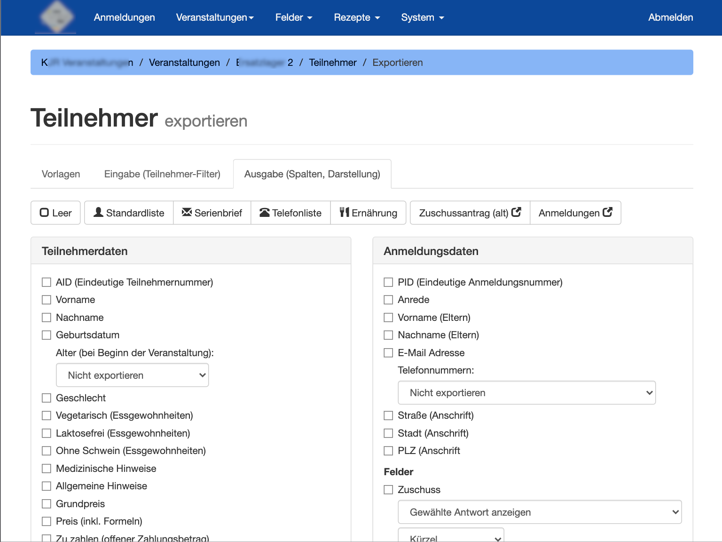Enable Medizinische Hinweise column

click(x=47, y=469)
